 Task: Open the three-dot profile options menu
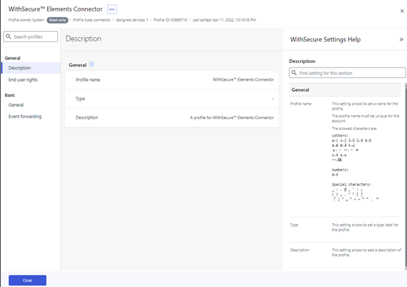click(x=112, y=9)
